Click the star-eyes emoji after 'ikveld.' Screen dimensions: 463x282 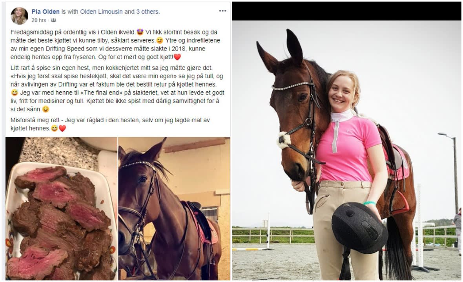point(140,32)
